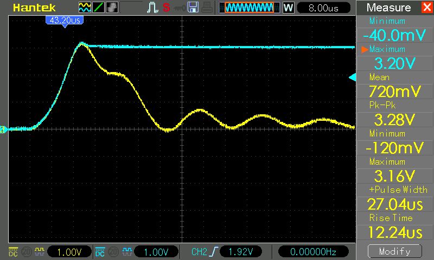Image resolution: width=434 pixels, height=260 pixels.
Task: Click the W window mode icon
Action: [x=288, y=8]
